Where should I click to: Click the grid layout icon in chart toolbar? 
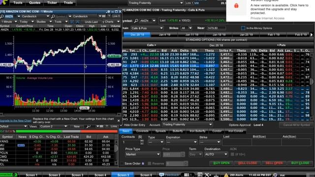point(104,16)
